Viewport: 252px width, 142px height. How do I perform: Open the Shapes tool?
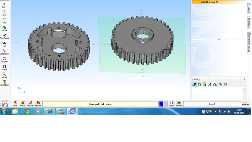pos(4,60)
